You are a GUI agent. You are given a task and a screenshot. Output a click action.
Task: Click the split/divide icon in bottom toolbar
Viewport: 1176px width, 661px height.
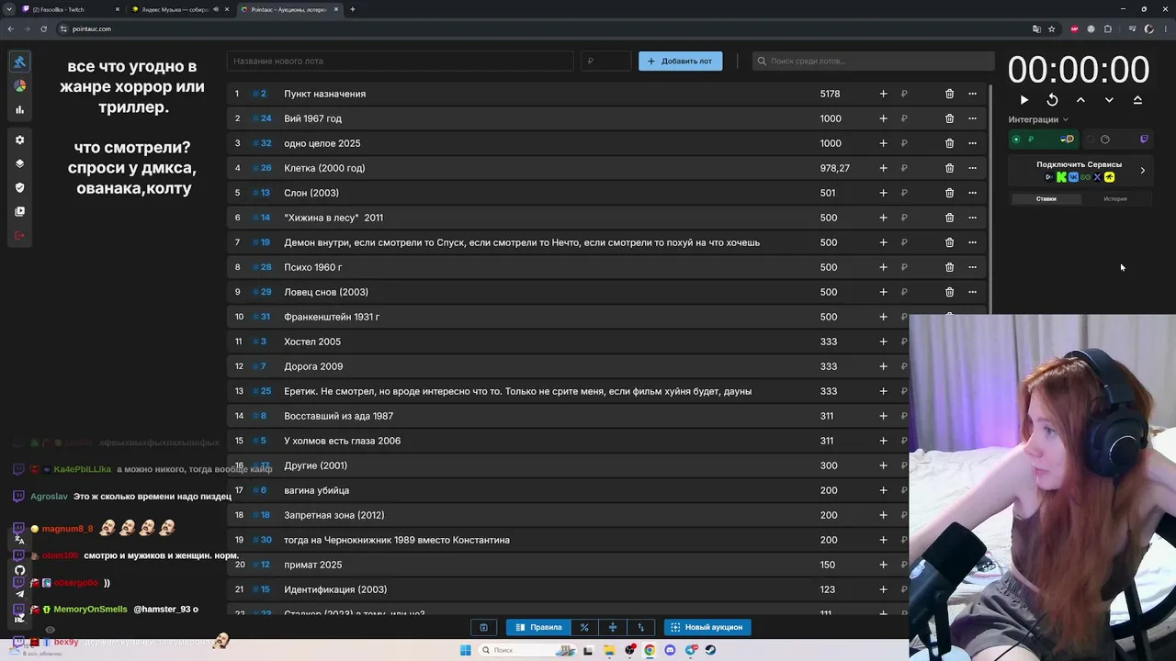[613, 627]
